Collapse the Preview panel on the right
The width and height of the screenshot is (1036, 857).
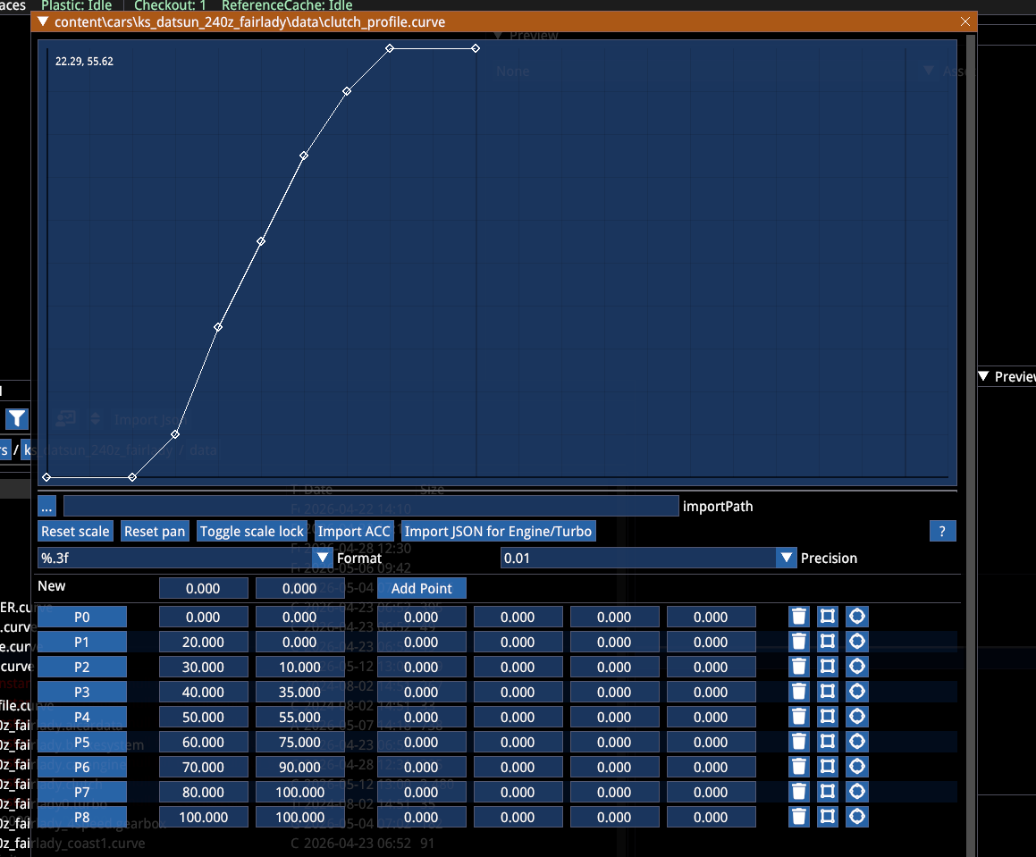point(984,376)
